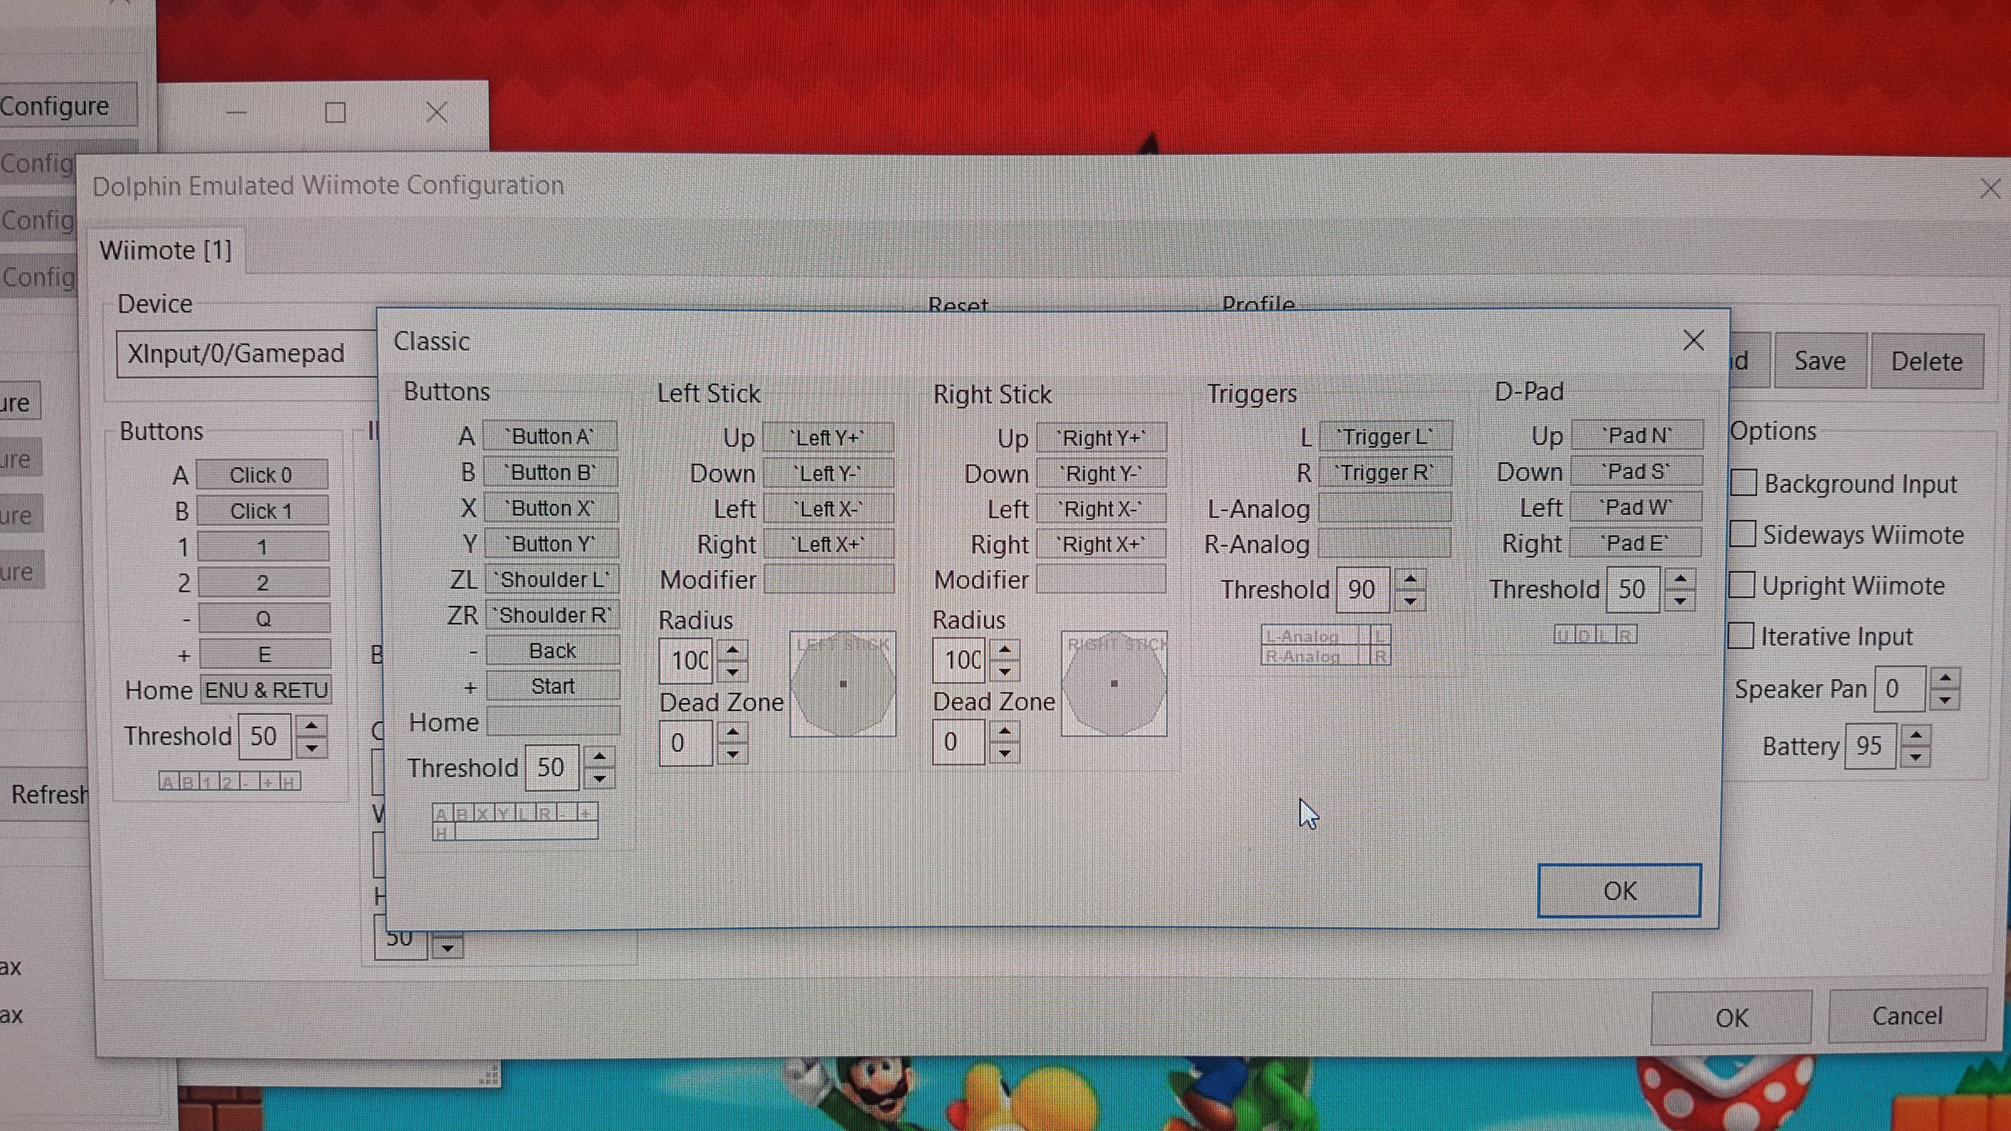Set the Classic plus Start binding
2011x1131 pixels.
click(x=553, y=686)
